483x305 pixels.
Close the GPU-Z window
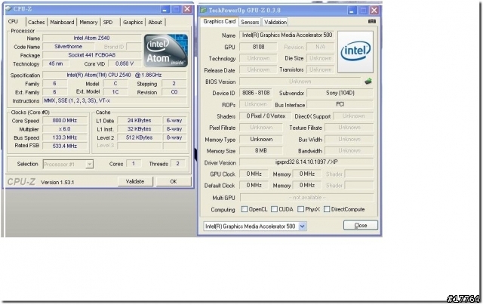[374, 11]
